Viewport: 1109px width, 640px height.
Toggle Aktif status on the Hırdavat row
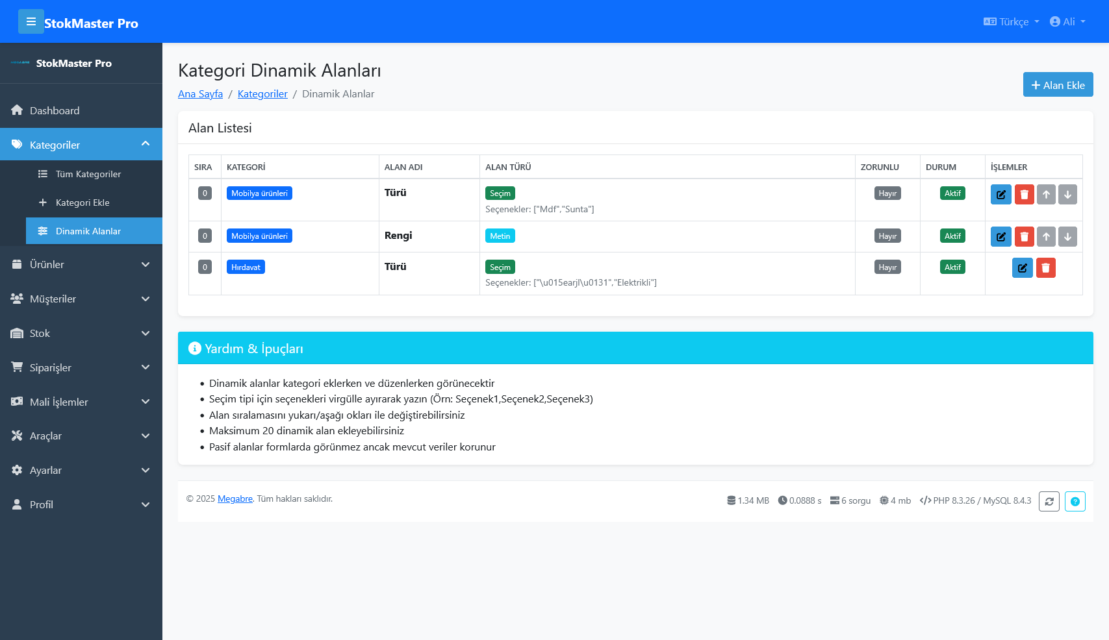pyautogui.click(x=952, y=267)
